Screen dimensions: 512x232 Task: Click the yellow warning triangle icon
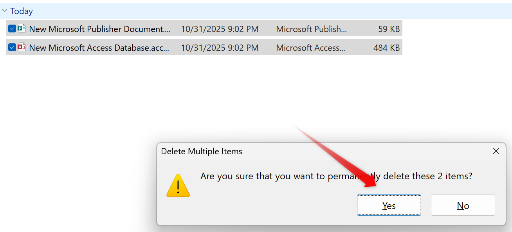[x=178, y=186]
